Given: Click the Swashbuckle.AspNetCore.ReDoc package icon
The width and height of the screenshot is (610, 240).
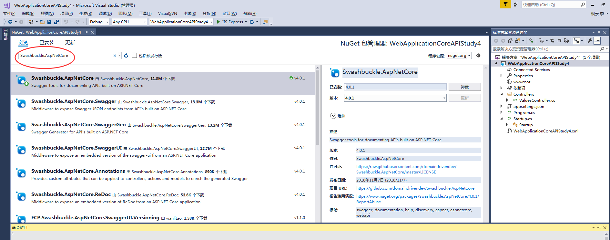Looking at the screenshot, I should click(21, 196).
